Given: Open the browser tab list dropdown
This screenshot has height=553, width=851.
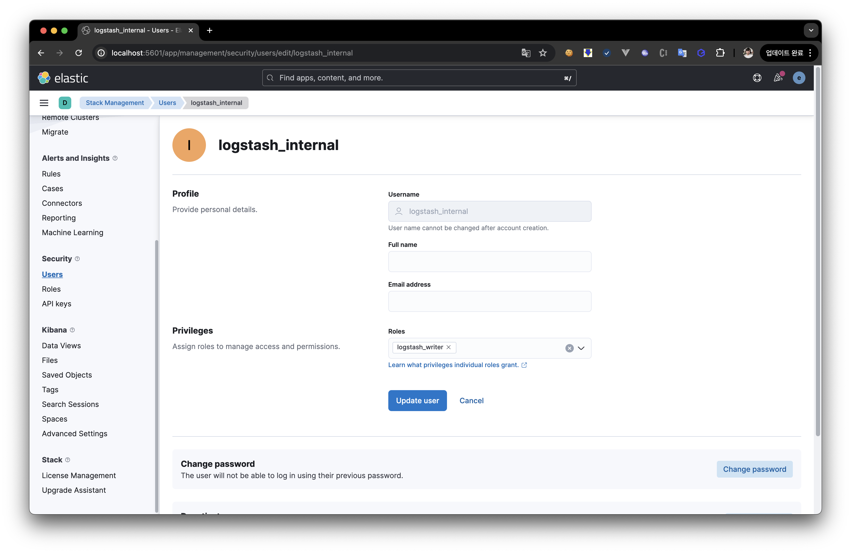Looking at the screenshot, I should pos(811,30).
